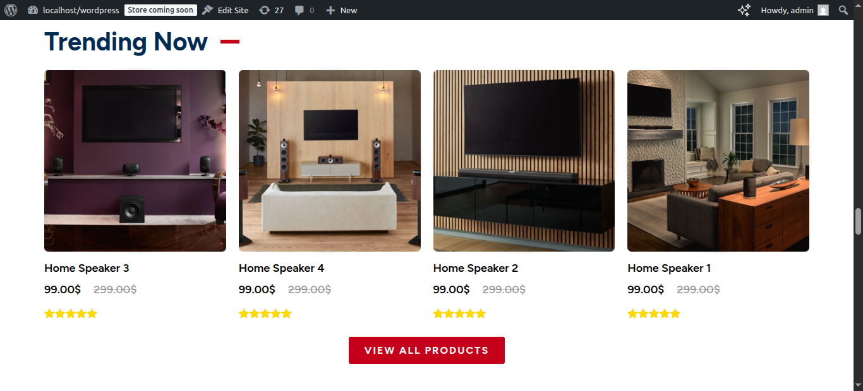The image size is (863, 391).
Task: Click the Store coming soon badge
Action: (x=160, y=10)
